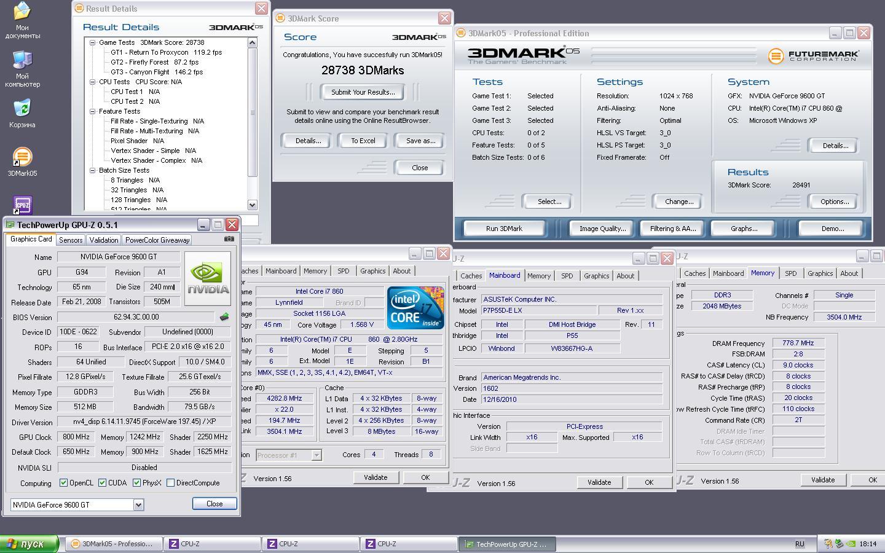Image resolution: width=885 pixels, height=553 pixels.
Task: Click the 3DMark Score window title icon
Action: coord(280,18)
